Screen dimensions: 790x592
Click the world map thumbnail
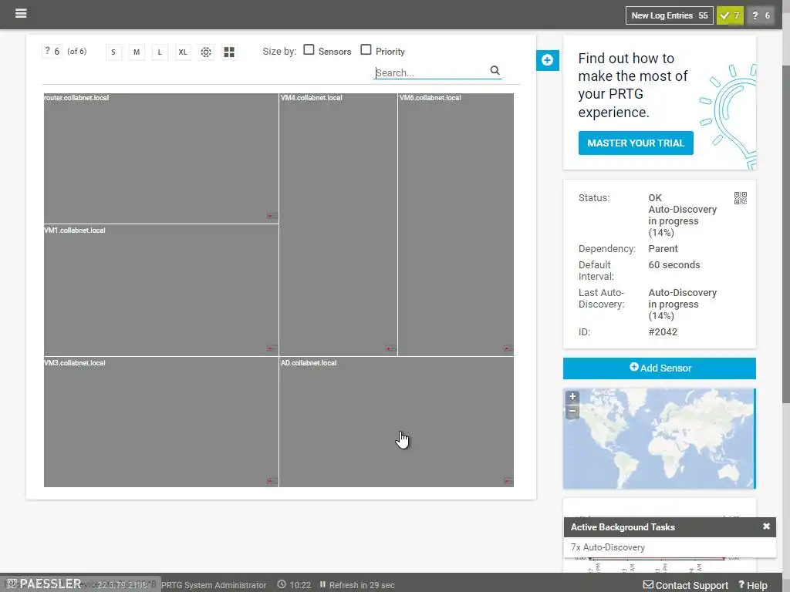point(660,439)
